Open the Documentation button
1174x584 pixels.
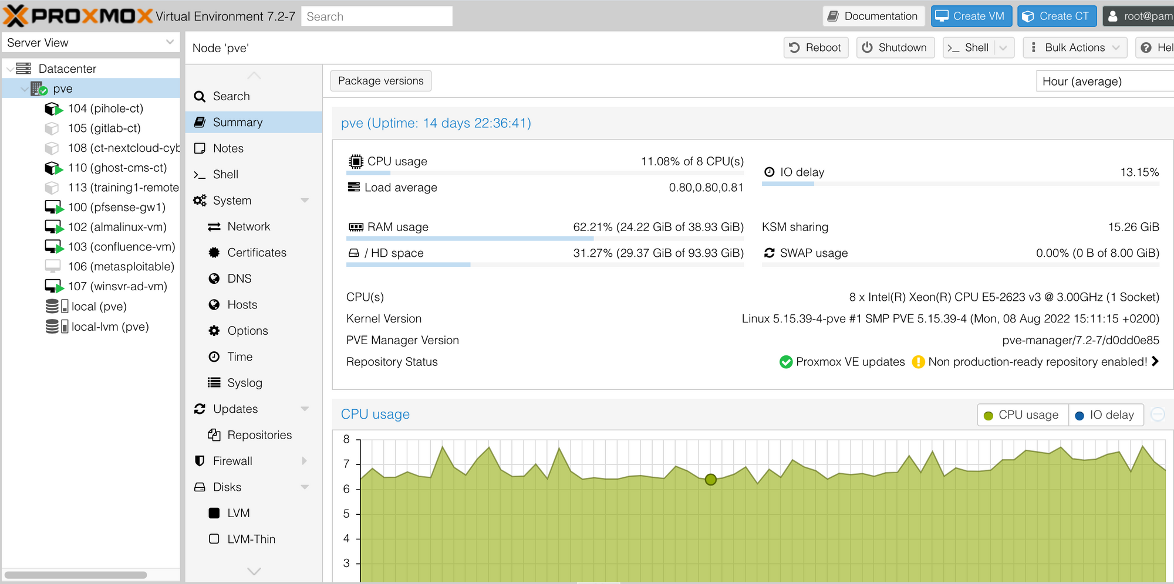coord(873,16)
